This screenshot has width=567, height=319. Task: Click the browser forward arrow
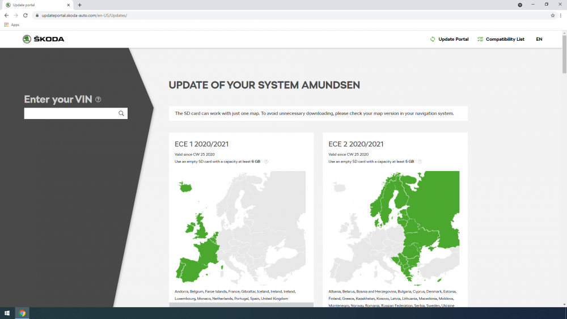pos(16,15)
